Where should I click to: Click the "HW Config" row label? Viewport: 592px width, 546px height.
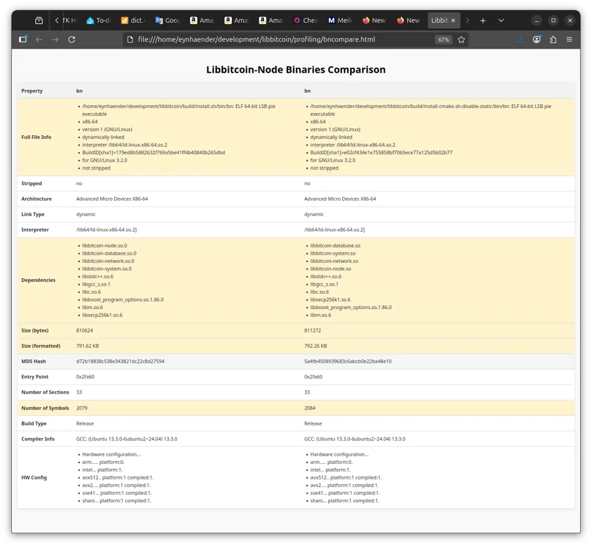34,478
